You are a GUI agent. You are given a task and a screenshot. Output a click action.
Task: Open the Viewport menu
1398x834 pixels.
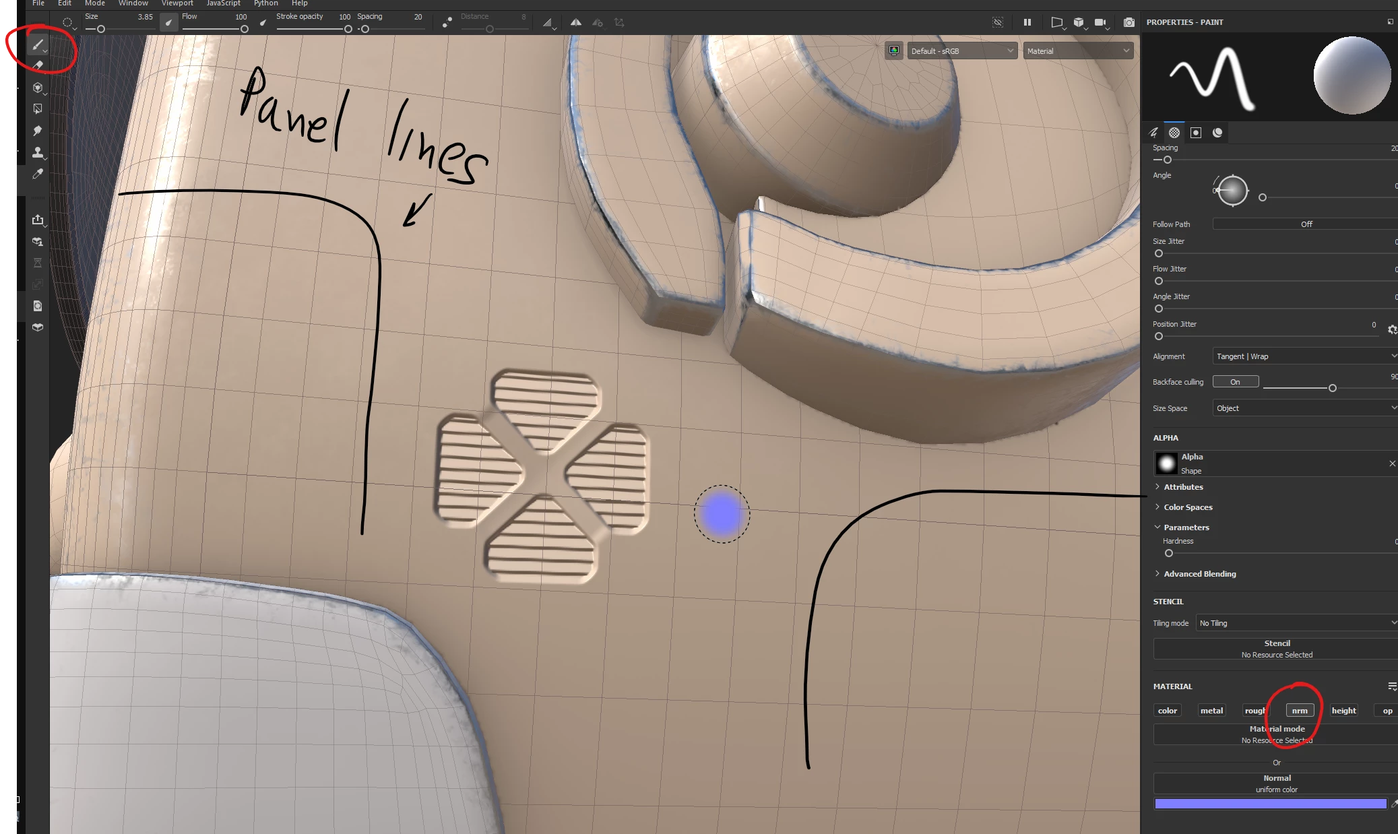tap(177, 3)
